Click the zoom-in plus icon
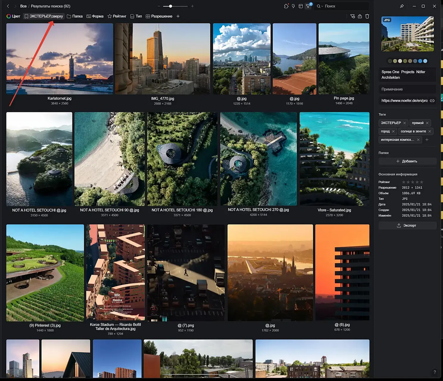The height and width of the screenshot is (381, 443). [192, 6]
